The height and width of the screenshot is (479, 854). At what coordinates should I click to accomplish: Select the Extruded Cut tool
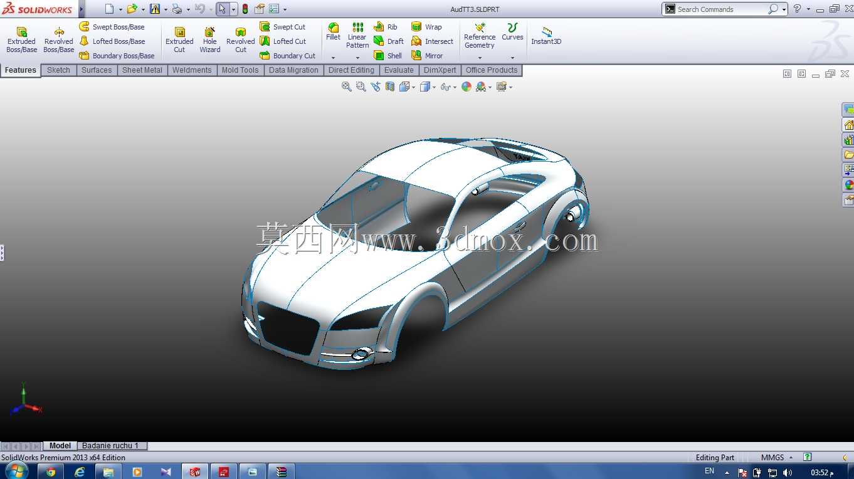(179, 40)
